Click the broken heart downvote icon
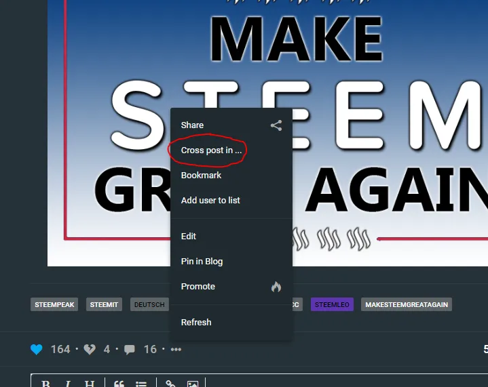The height and width of the screenshot is (387, 488). click(x=90, y=350)
